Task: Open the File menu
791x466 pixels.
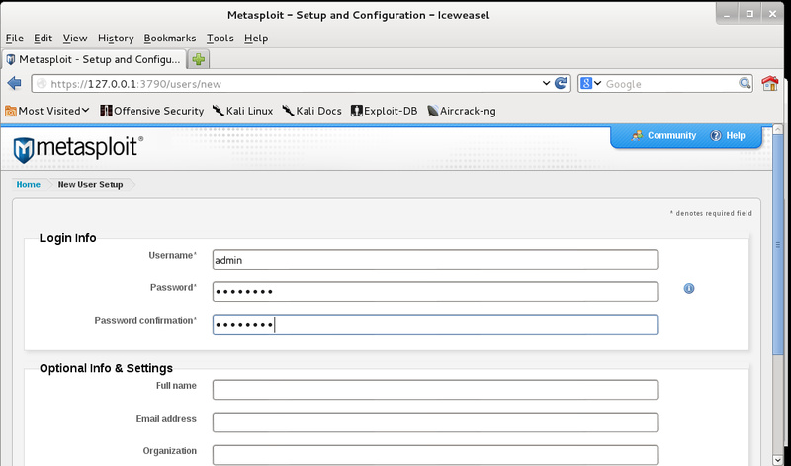Action: (x=14, y=39)
